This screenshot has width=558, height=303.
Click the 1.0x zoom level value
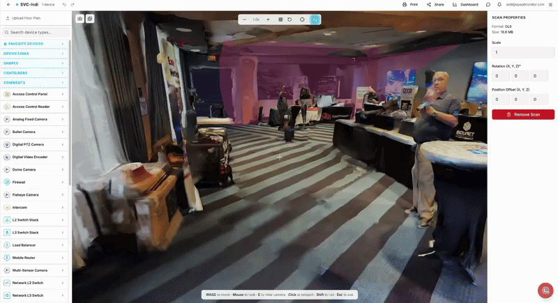256,20
